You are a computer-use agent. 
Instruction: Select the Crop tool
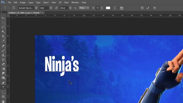coord(3,36)
